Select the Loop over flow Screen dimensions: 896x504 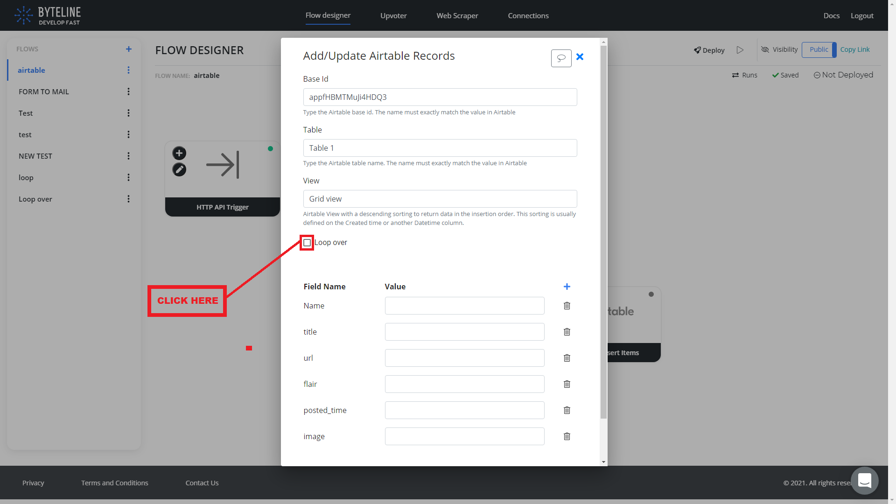tap(35, 199)
